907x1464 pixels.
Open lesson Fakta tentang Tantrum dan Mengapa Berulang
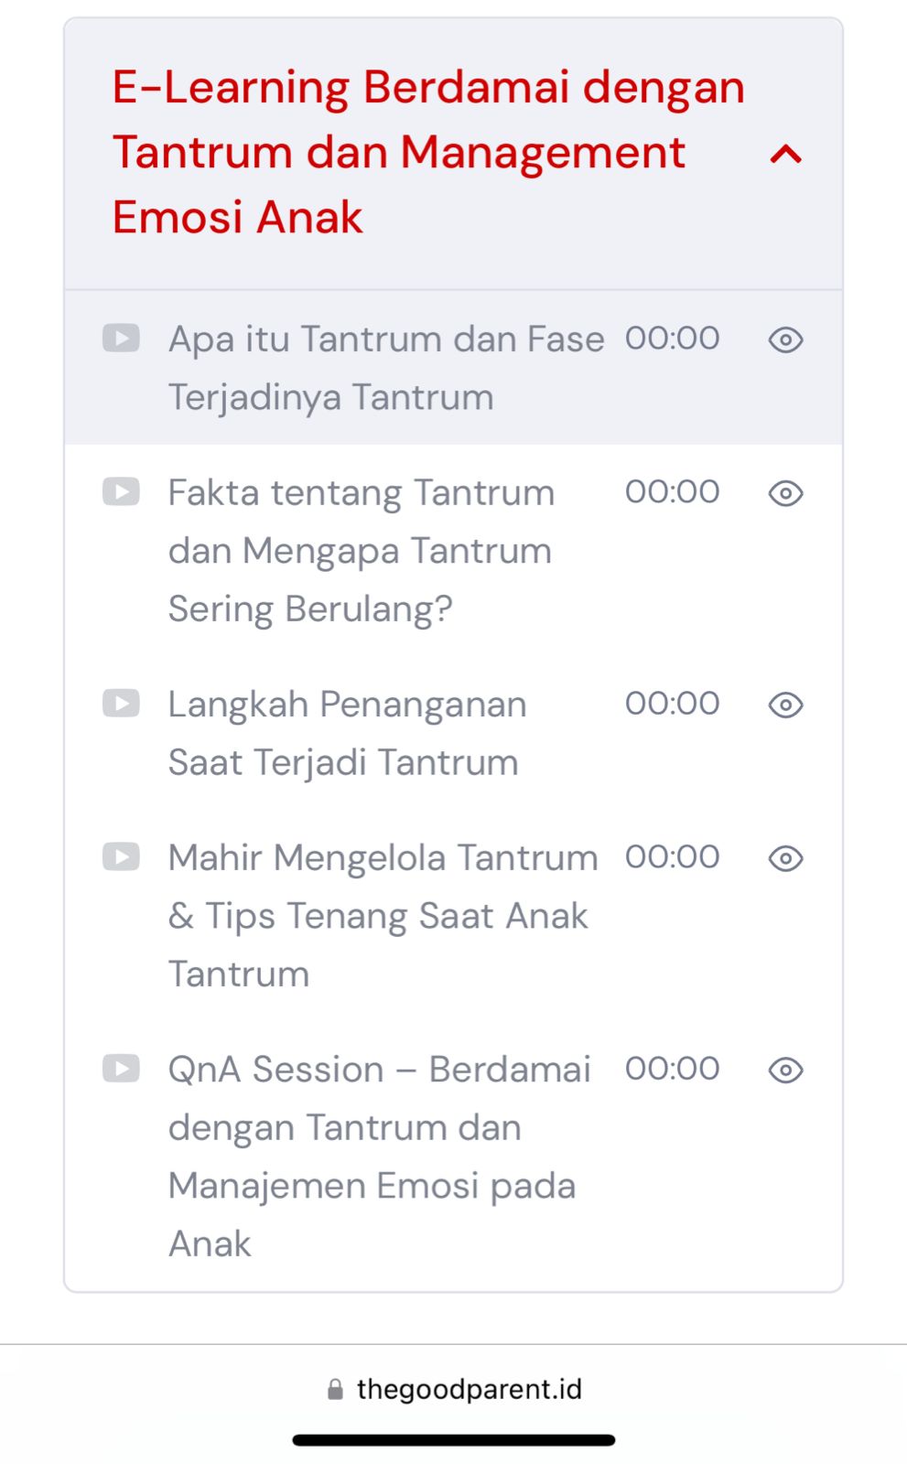361,551
